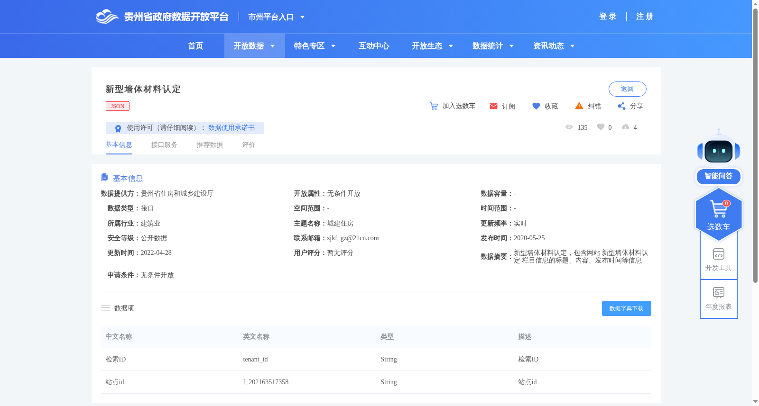Viewport: 759px width, 406px height.
Task: Click the shopping cart icon next to 加入选数车
Action: tap(434, 106)
